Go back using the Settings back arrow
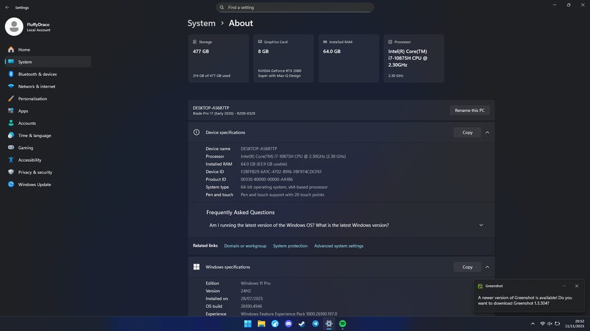Viewport: 590px width, 331px height. click(7, 7)
